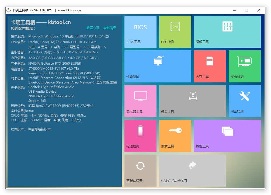
Task: Click the Intel(R) Ethernet Connection I219-V line
Action: 65,78
